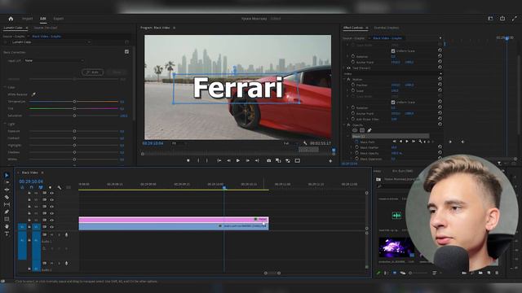
Task: Click Mark In in the Program monitor
Action: 198,161
